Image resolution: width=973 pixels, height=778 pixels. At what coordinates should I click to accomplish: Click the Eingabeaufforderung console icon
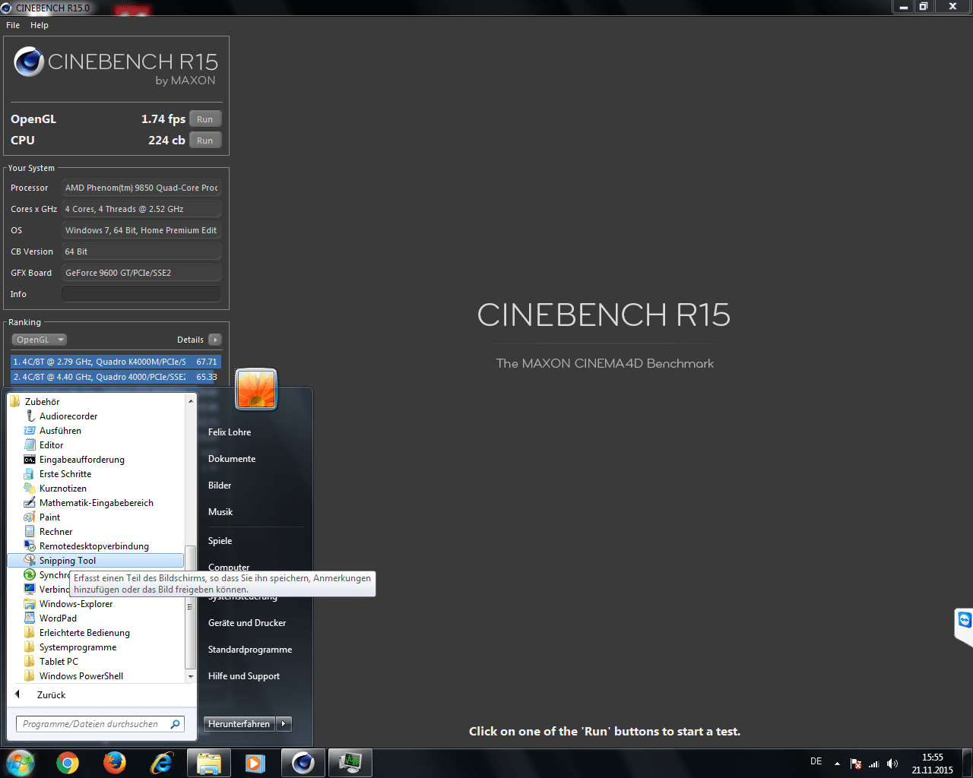click(x=30, y=460)
